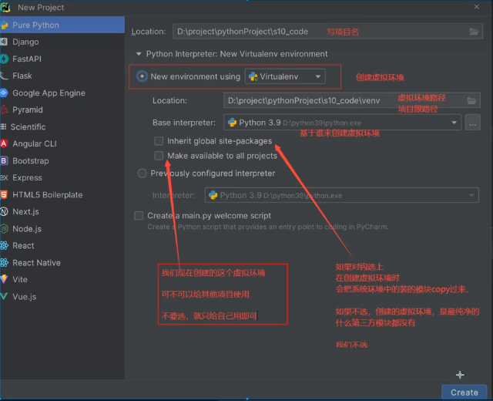Toggle Create a main.py welcome script
The width and height of the screenshot is (493, 401).
[139, 216]
